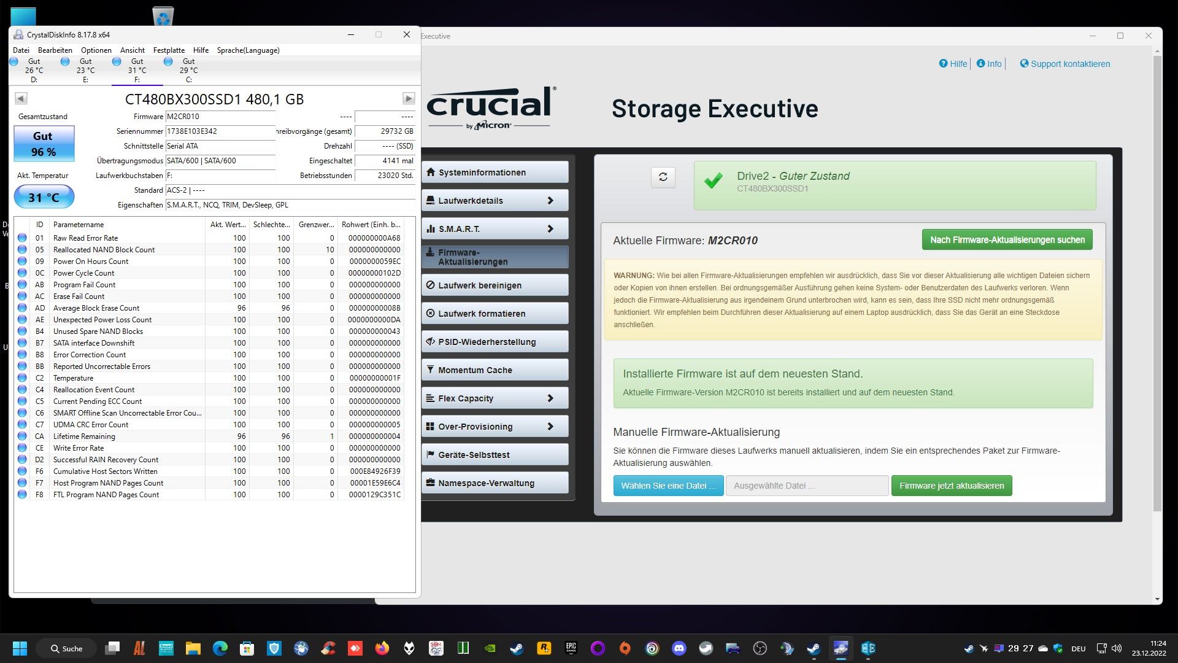
Task: Open Discord from the taskbar
Action: click(679, 648)
